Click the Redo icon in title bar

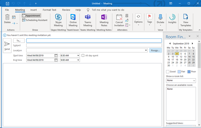pyautogui.click(x=19, y=4)
